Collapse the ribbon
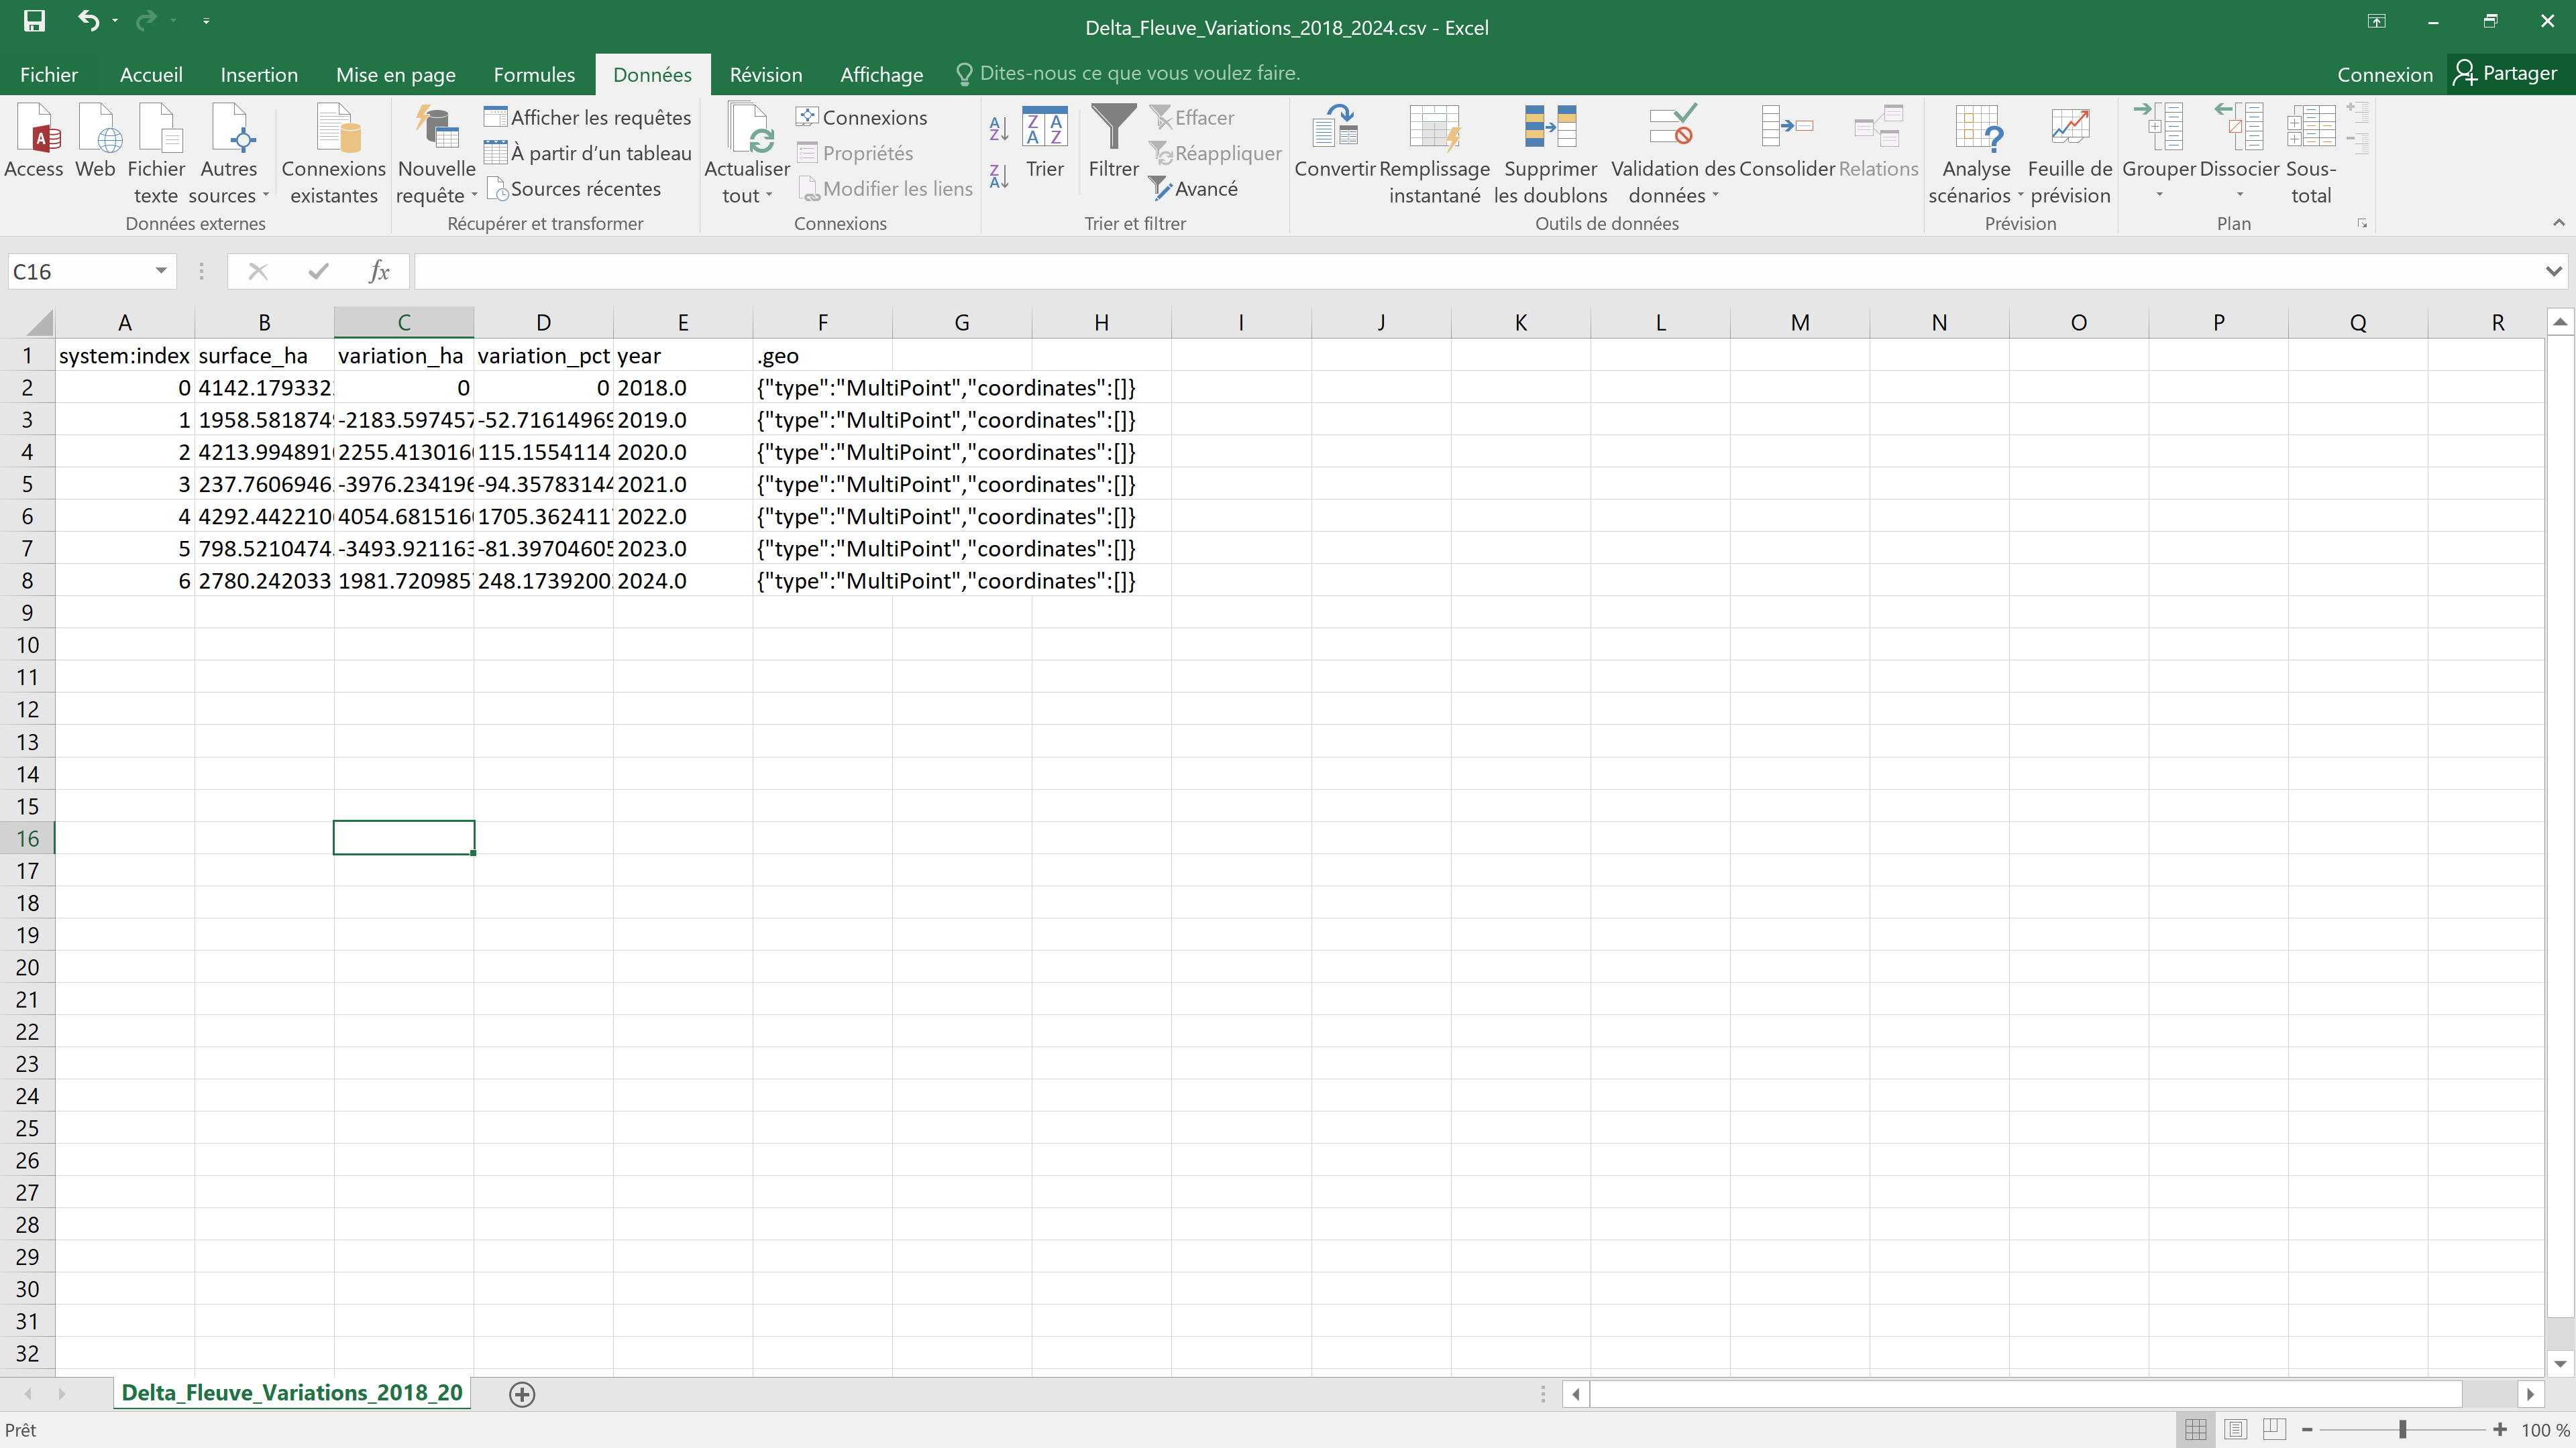This screenshot has width=2576, height=1448. click(2558, 222)
